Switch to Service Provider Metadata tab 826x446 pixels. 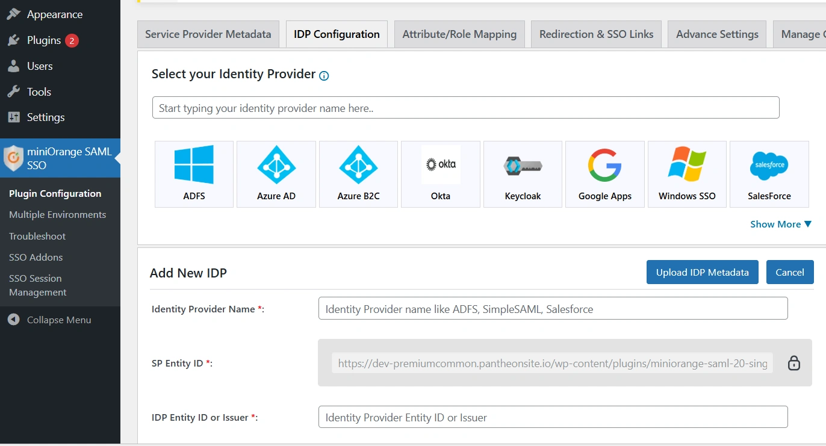[x=208, y=34]
